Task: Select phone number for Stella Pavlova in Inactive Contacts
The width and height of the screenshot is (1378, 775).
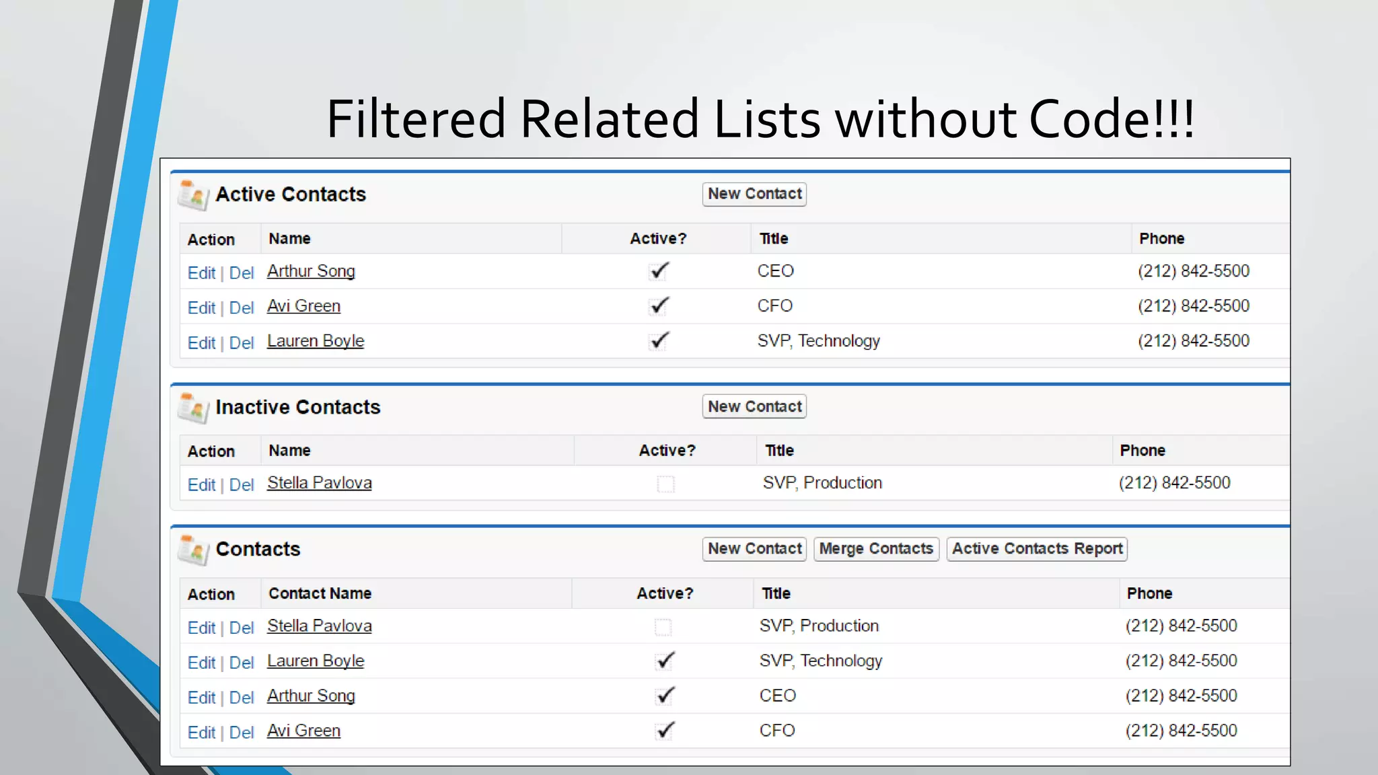Action: pyautogui.click(x=1175, y=483)
